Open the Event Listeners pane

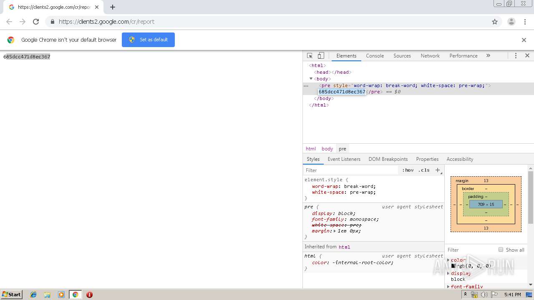click(344, 159)
